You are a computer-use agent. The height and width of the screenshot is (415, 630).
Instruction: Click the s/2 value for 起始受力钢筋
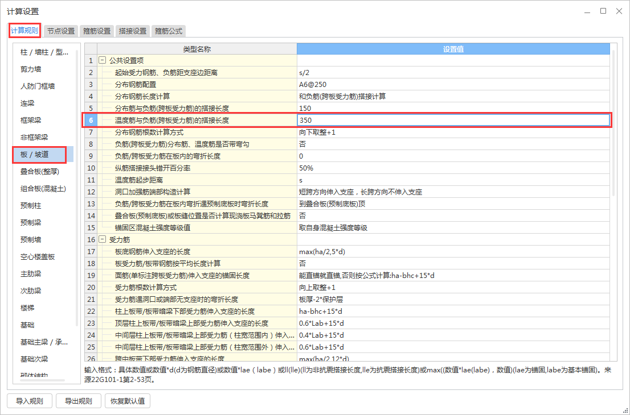coord(453,73)
